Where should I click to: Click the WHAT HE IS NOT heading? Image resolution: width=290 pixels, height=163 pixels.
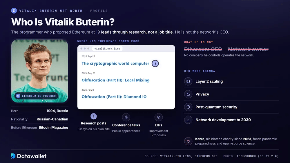198,42
